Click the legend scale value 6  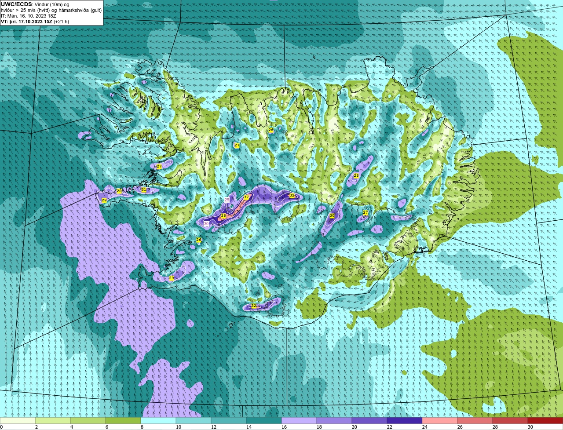click(106, 427)
